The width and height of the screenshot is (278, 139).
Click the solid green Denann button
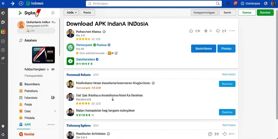(265, 12)
